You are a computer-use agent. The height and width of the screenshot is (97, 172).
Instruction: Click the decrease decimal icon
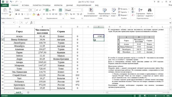pos(81,14)
